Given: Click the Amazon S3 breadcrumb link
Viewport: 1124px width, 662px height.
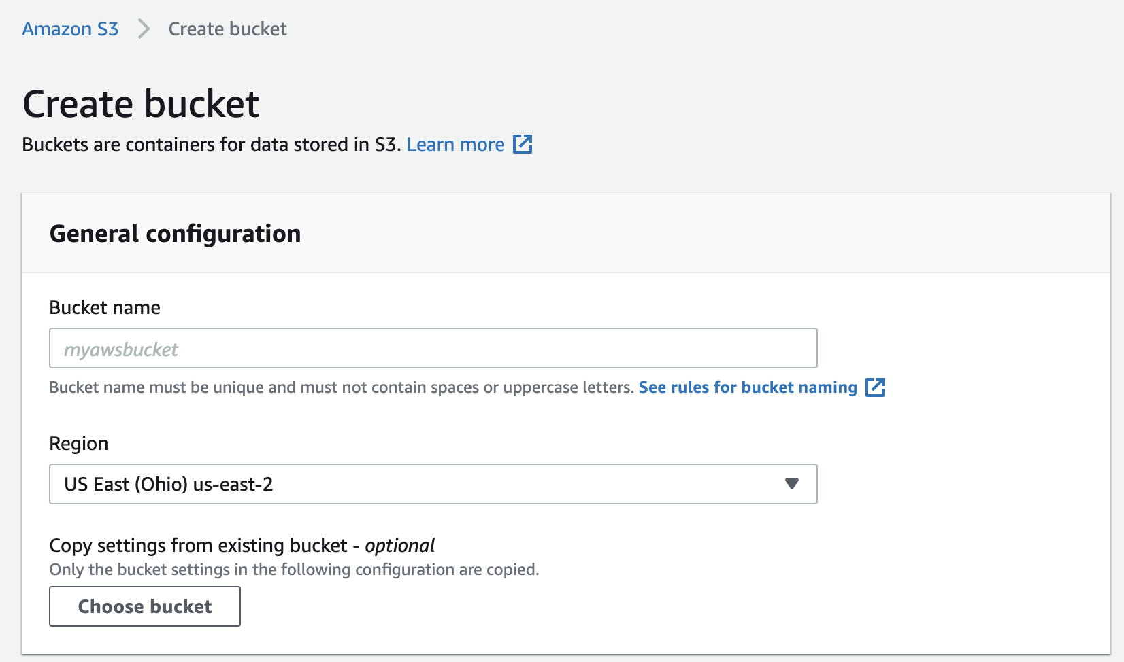Looking at the screenshot, I should coord(69,29).
